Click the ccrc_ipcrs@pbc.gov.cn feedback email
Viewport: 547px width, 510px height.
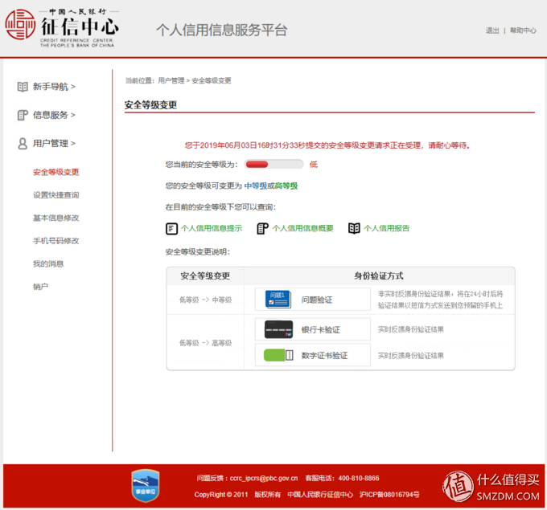[x=264, y=479]
